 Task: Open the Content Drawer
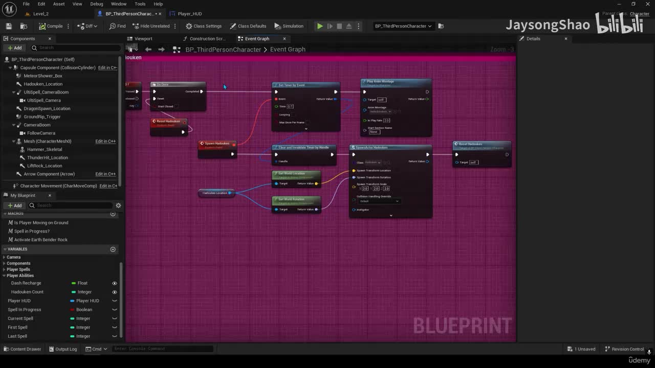[x=22, y=349]
